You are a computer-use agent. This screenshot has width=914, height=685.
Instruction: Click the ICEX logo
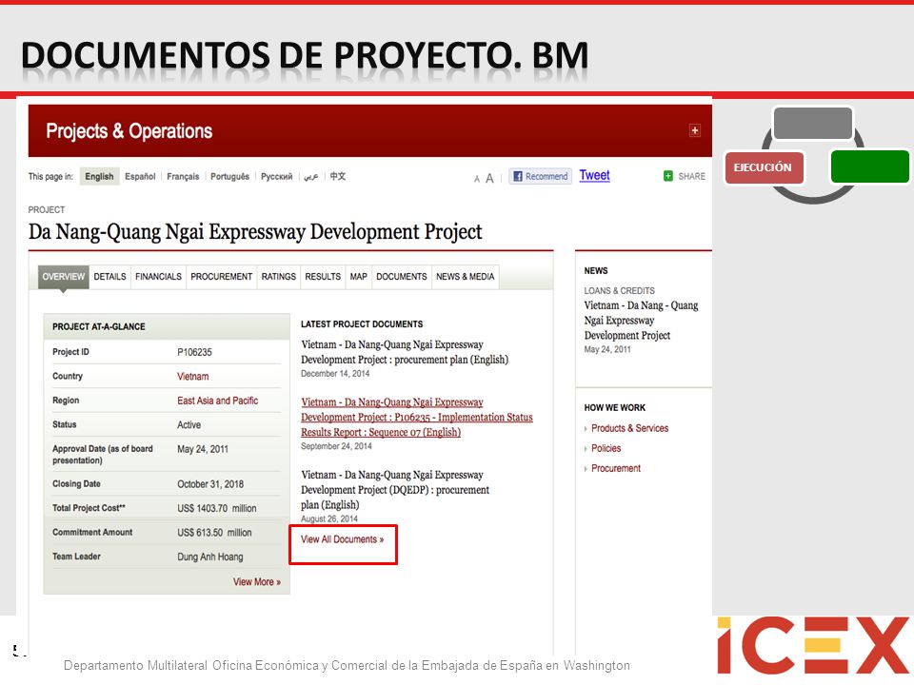[x=813, y=646]
